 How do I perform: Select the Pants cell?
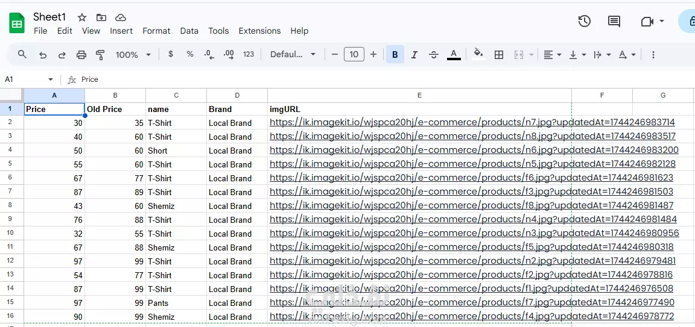click(176, 303)
